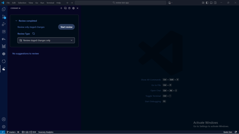Open the Terminal menu
239x134 pixels.
(50, 3)
